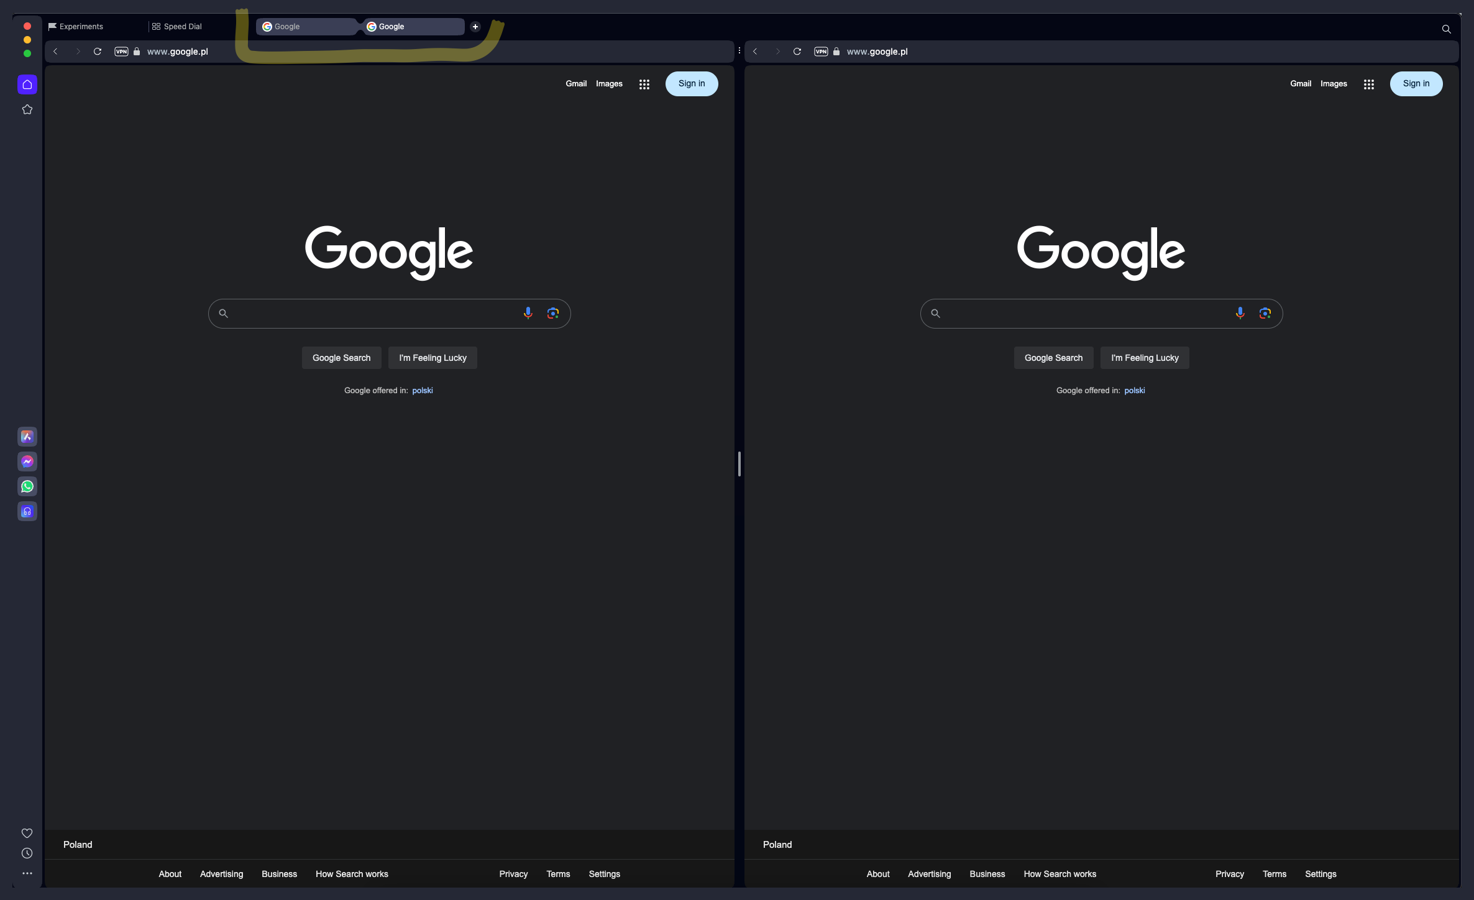This screenshot has width=1474, height=900.
Task: Open the Player headphones sidebar icon
Action: [x=27, y=511]
